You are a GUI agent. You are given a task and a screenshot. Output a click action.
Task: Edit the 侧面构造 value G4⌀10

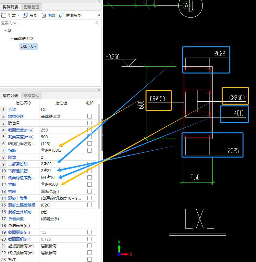61,178
